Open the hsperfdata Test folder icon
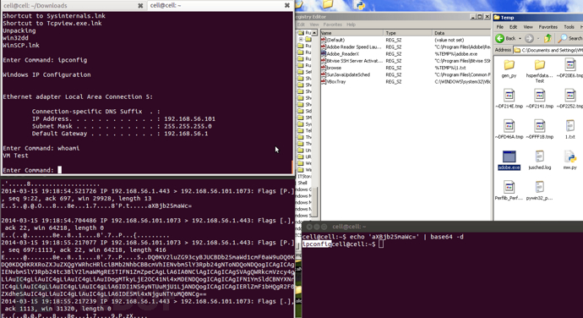The image size is (583, 318). pyautogui.click(x=540, y=65)
